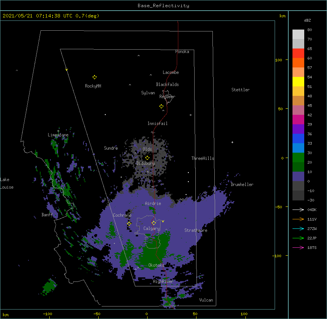
Task: Click the green arrow for 22JP
Action: [x=298, y=238]
